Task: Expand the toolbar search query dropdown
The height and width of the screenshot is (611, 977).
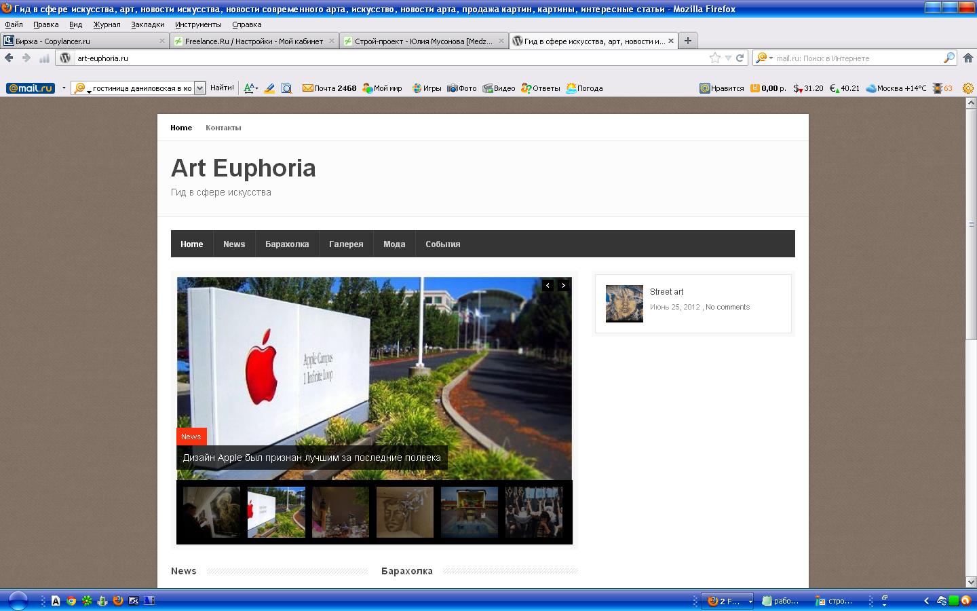Action: point(199,88)
